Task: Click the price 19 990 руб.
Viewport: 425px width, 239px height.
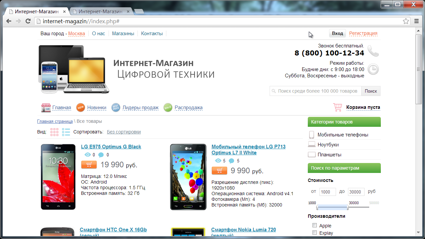Action: [x=119, y=165]
